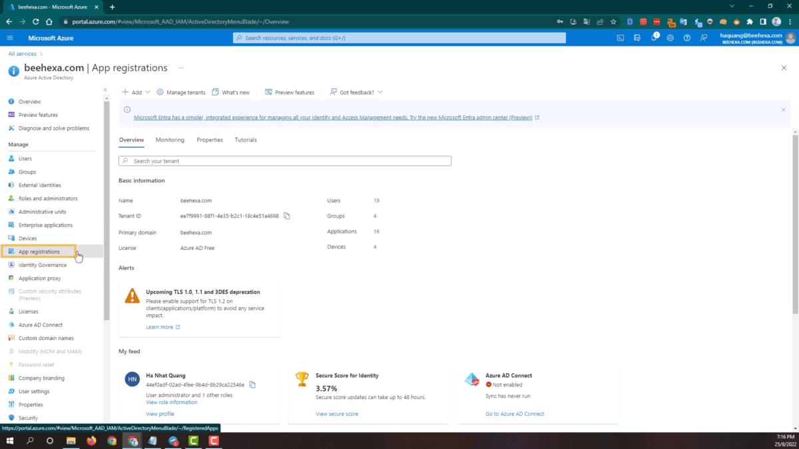Copy the Tenant ID with the copy icon
The image size is (799, 449).
(286, 216)
